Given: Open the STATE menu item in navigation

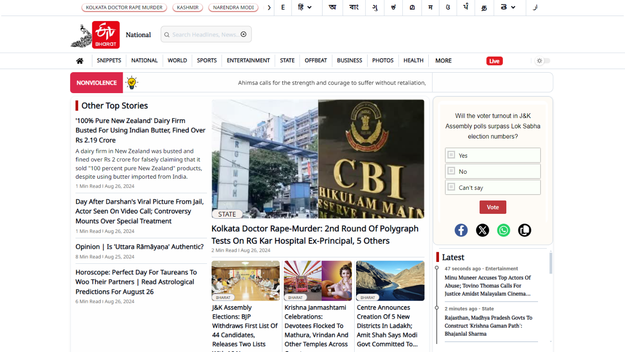Looking at the screenshot, I should click(287, 61).
